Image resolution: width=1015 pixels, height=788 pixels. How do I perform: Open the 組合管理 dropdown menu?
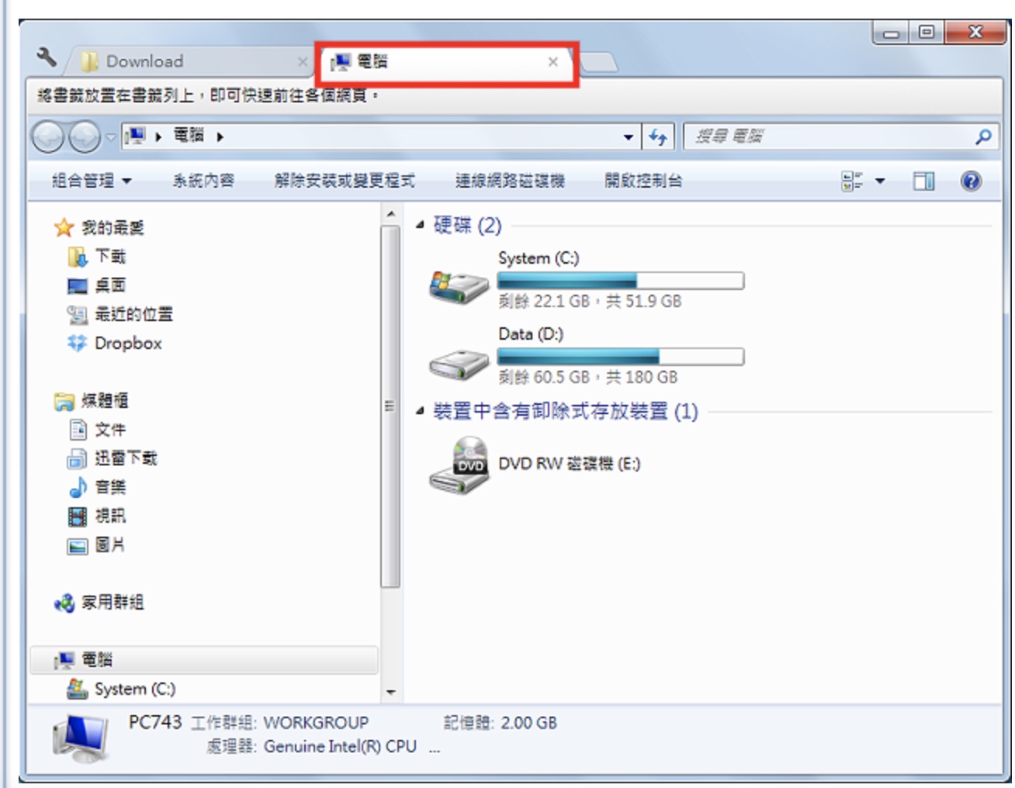(x=92, y=181)
